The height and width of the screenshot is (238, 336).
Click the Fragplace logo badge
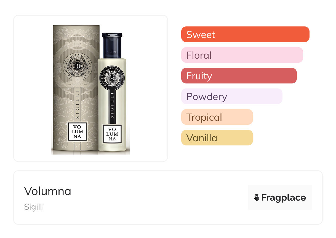point(280,198)
